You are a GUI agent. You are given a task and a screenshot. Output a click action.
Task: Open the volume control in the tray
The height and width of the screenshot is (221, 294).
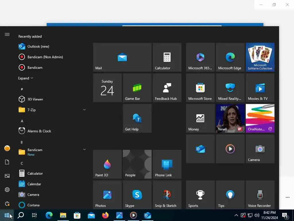tap(257, 215)
